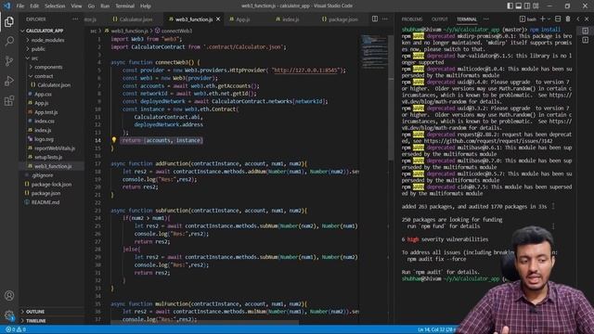This screenshot has width=594, height=334.
Task: Open the Explorer view in activity bar
Action: (9, 21)
